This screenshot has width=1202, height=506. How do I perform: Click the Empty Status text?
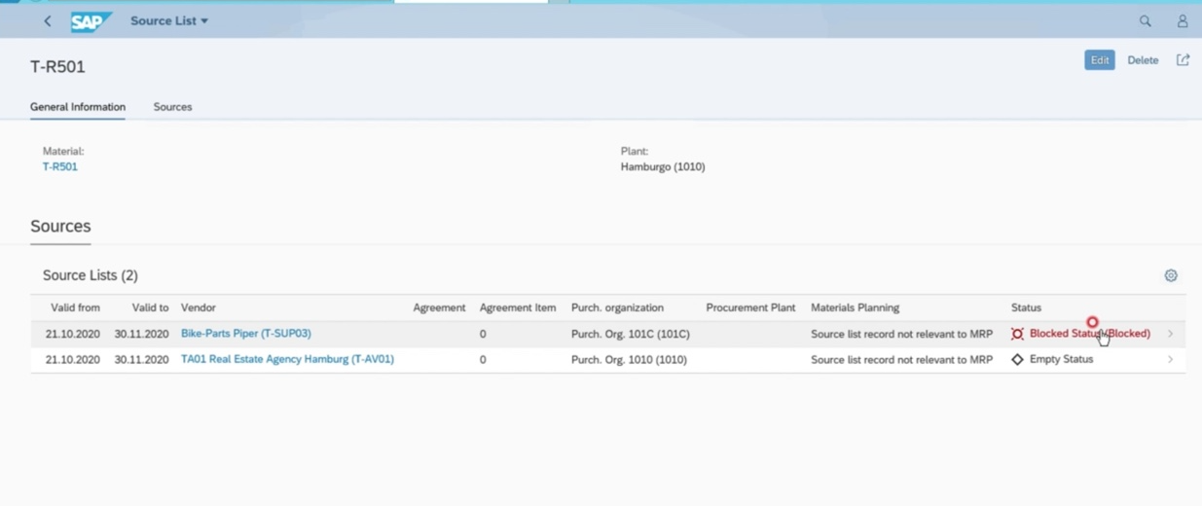pos(1061,359)
